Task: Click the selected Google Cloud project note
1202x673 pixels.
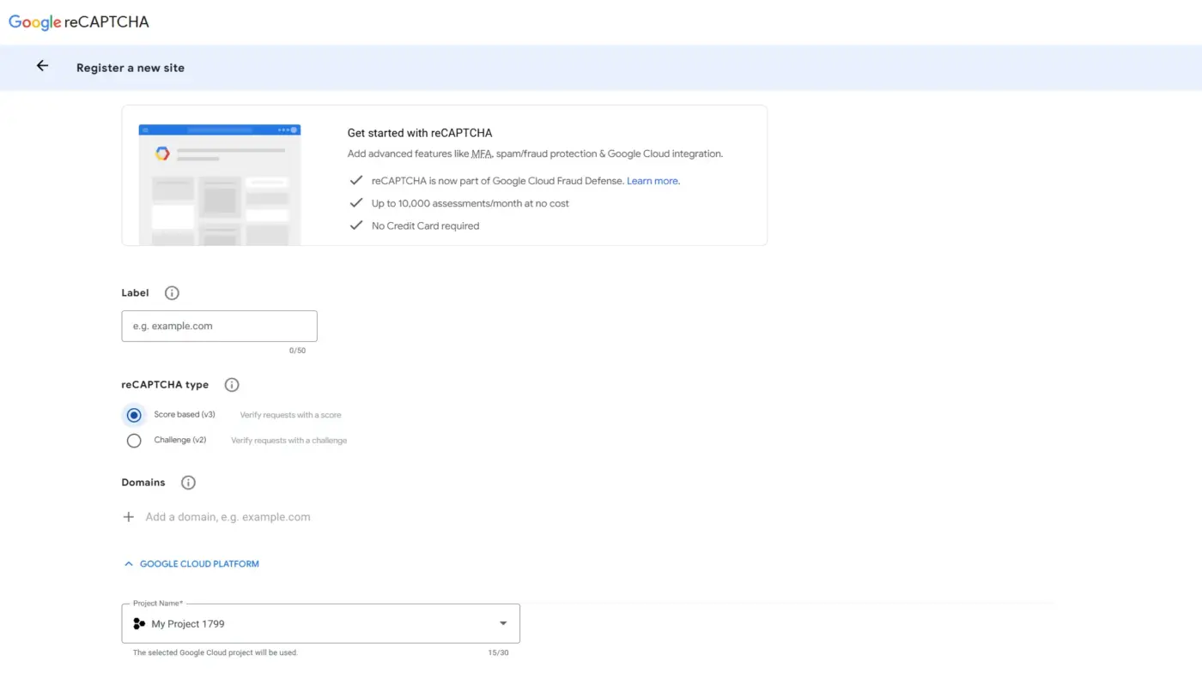Action: 216,652
